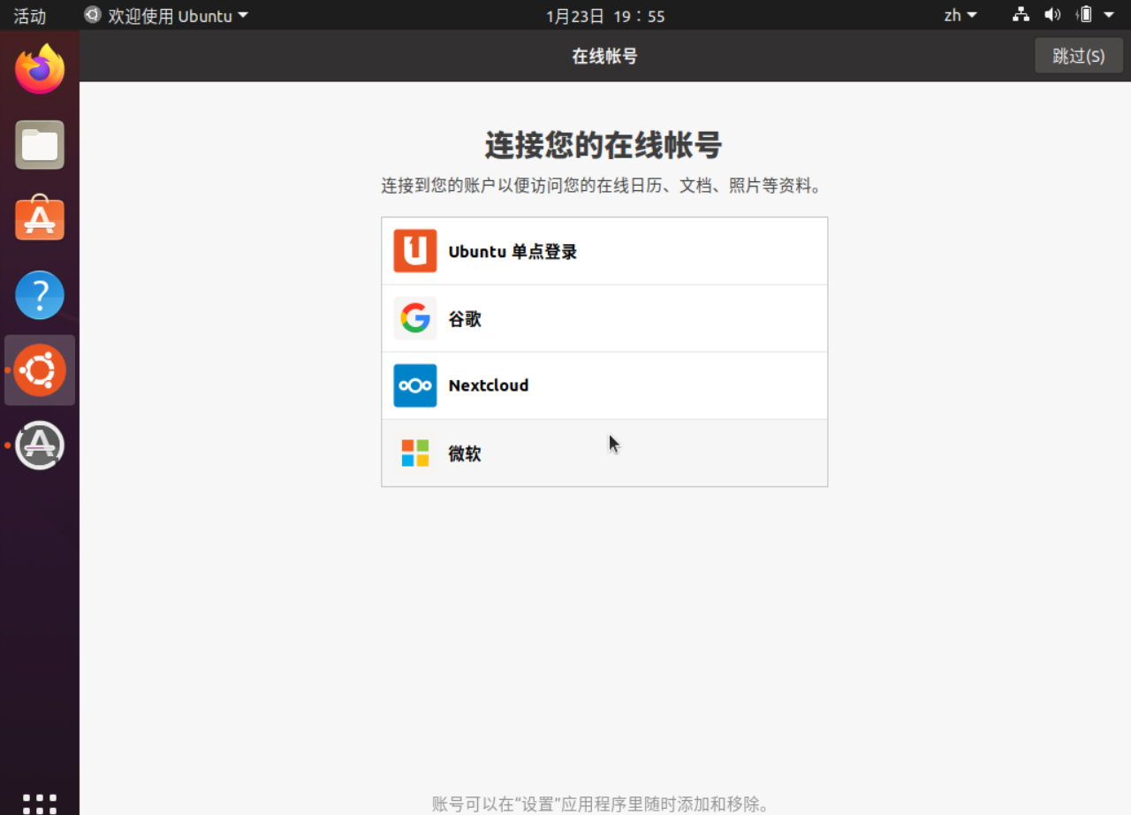Open the Files manager in dock
This screenshot has width=1131, height=815.
pos(40,145)
